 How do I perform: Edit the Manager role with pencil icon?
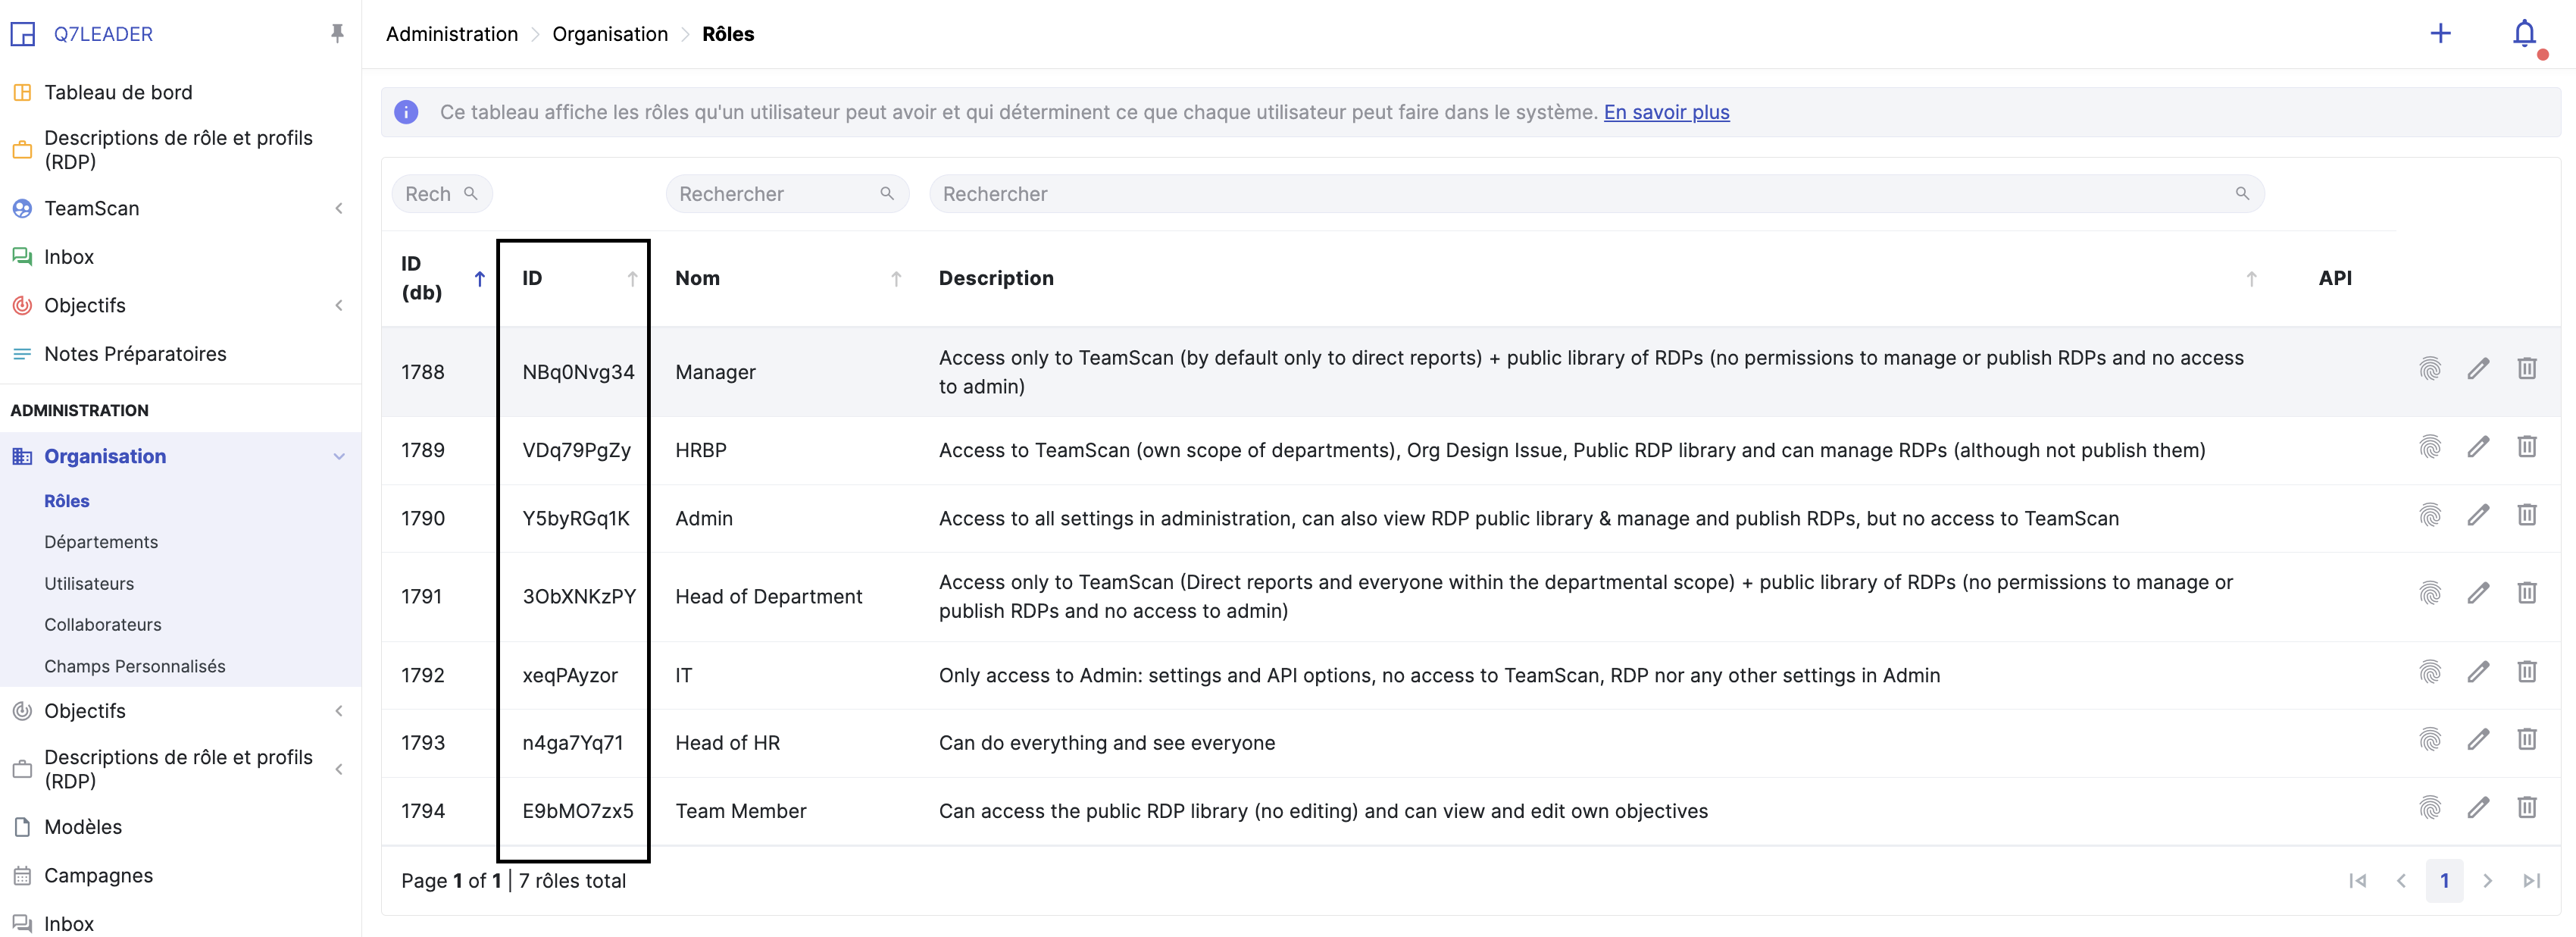(2478, 368)
